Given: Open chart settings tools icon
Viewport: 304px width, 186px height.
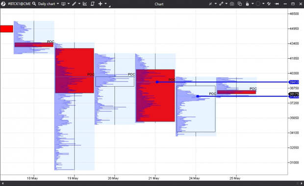Looking at the screenshot, I should 269,4.
